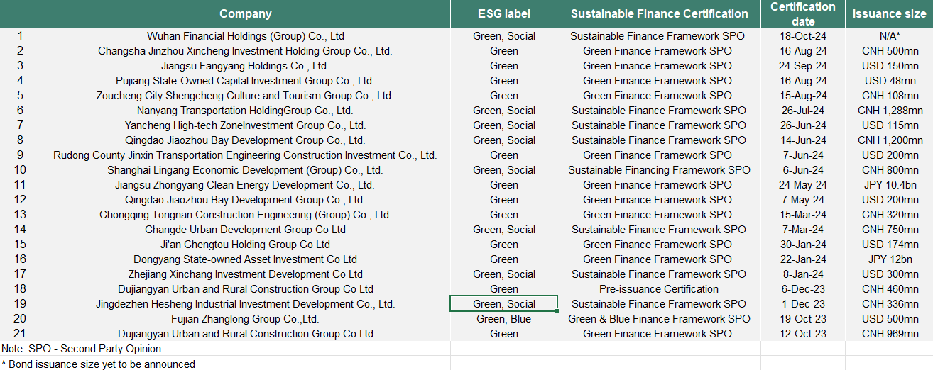
Task: Click the Green, Blue ESG label cell
Action: [x=504, y=319]
